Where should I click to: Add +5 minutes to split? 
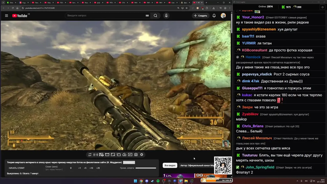(x=85, y=168)
